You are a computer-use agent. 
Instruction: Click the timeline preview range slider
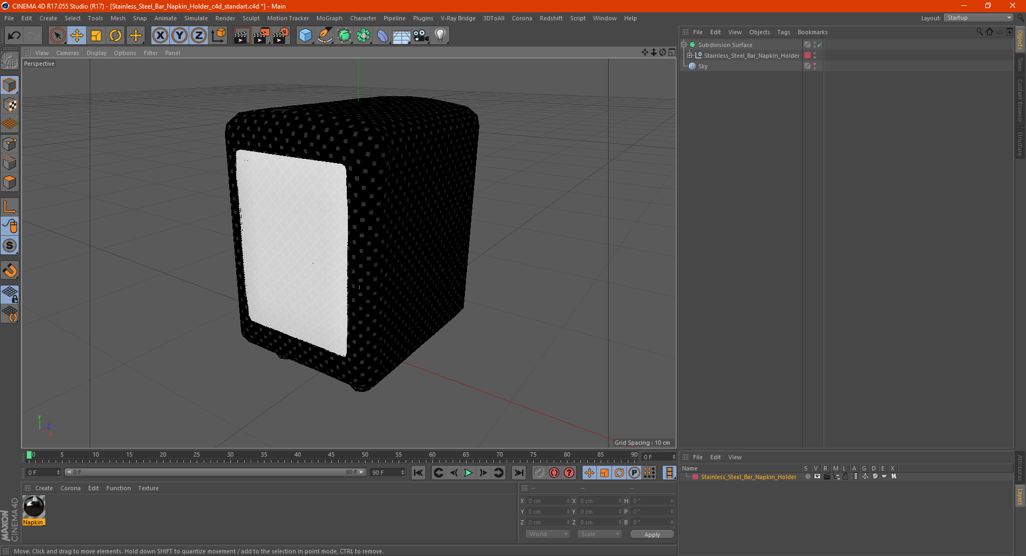coord(215,472)
